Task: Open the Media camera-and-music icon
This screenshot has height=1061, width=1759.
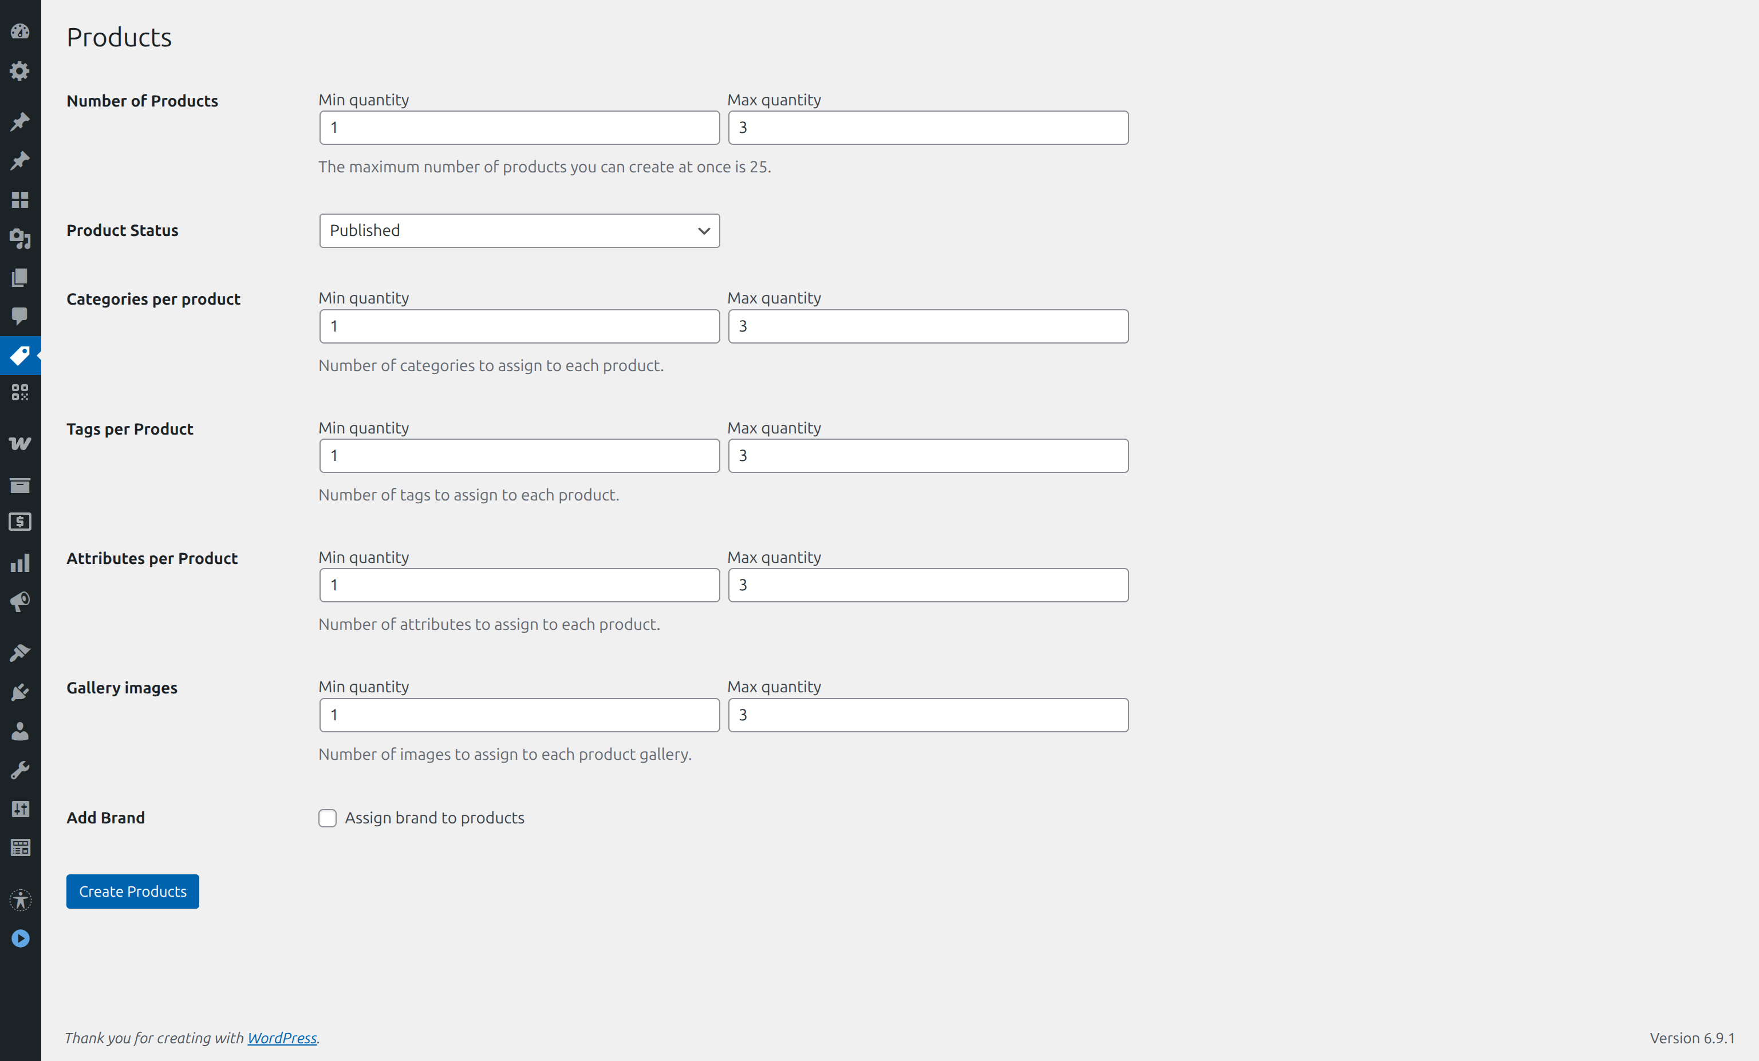Action: pyautogui.click(x=20, y=238)
